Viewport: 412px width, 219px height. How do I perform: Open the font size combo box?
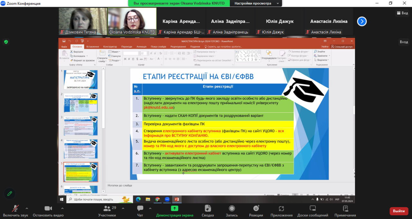click(x=145, y=53)
